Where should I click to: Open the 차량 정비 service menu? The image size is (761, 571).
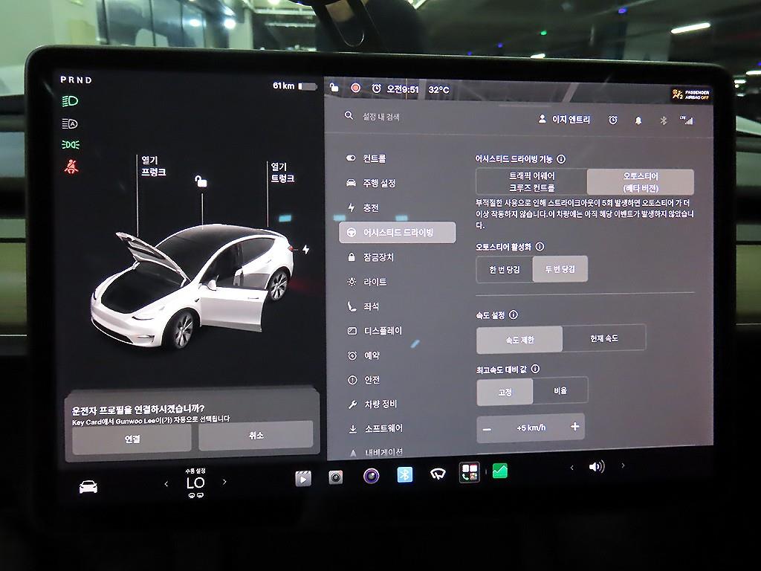coord(373,404)
